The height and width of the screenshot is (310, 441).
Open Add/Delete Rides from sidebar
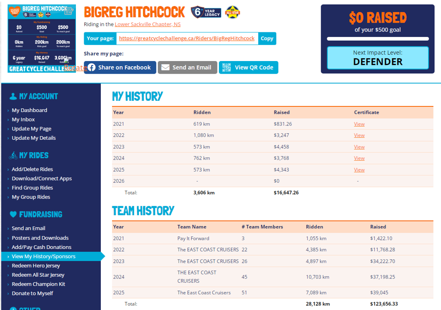point(32,169)
